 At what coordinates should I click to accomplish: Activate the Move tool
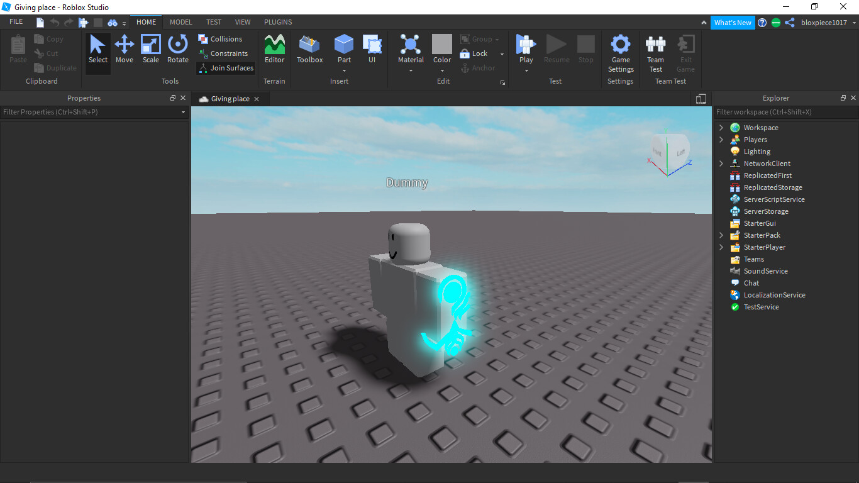coord(125,50)
